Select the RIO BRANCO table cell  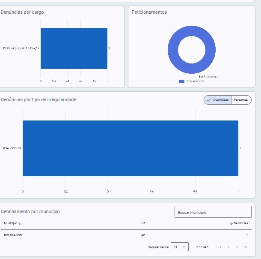pos(13,235)
